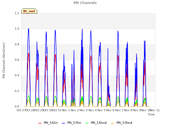
Task: Click the Nov 2 x-axis date label
Action: [75, 110]
